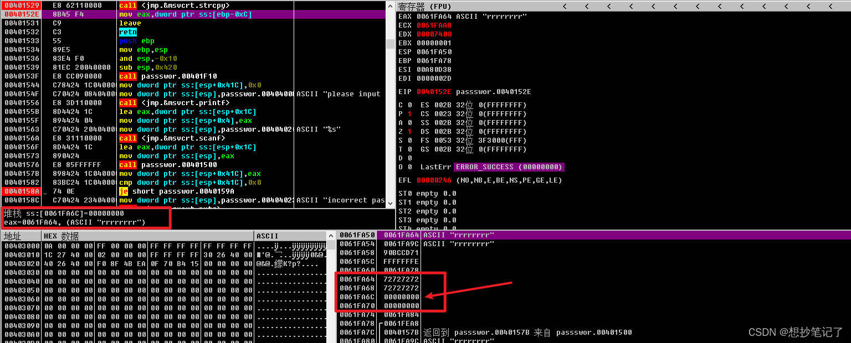Viewport: 851px width, 343px height.
Task: Select the push ebp line at 00401533
Action: (193, 41)
